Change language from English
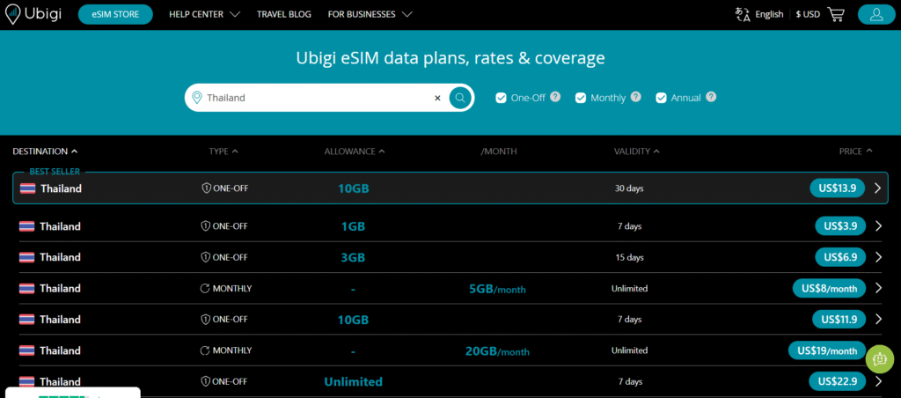This screenshot has height=398, width=901. (769, 14)
